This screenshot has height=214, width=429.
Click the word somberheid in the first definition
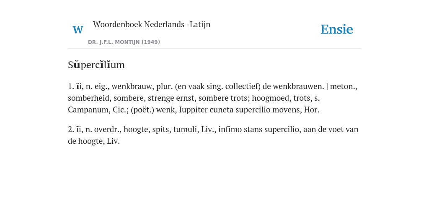[x=89, y=98]
